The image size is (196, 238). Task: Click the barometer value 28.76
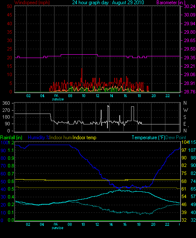[190, 92]
